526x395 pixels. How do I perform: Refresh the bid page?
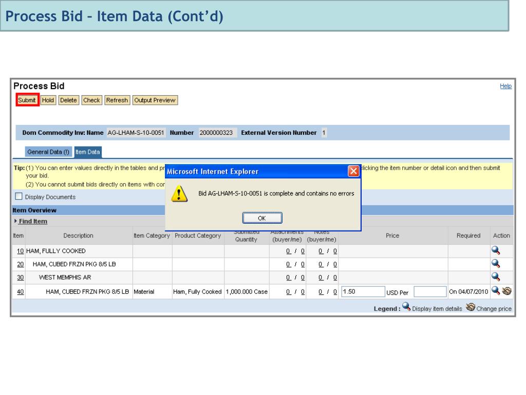coord(117,100)
